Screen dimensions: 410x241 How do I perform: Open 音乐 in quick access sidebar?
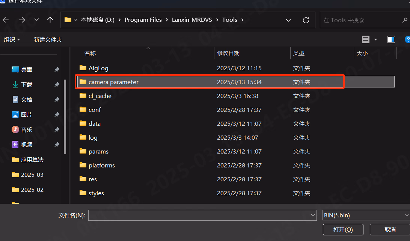coord(22,130)
